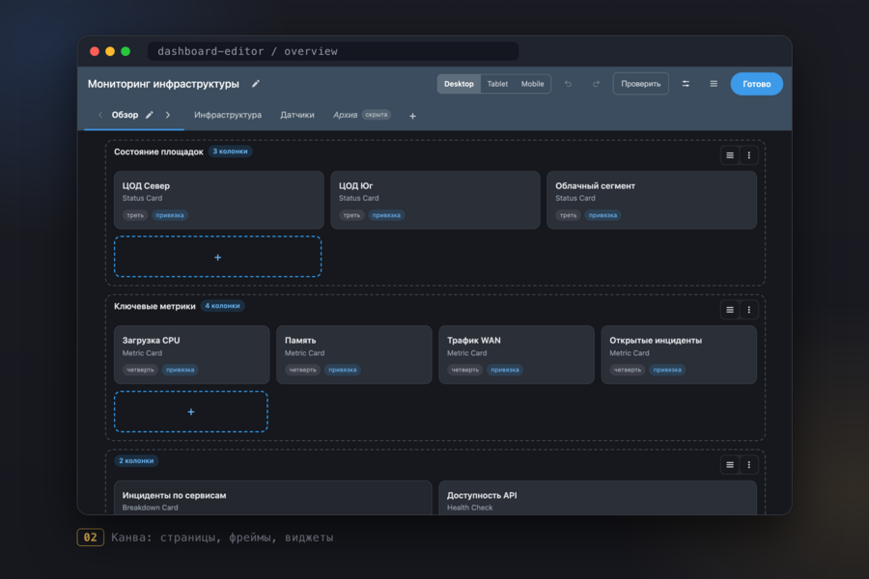The height and width of the screenshot is (579, 869).
Task: Move Обзор tab left with the chevron
Action: (x=100, y=115)
